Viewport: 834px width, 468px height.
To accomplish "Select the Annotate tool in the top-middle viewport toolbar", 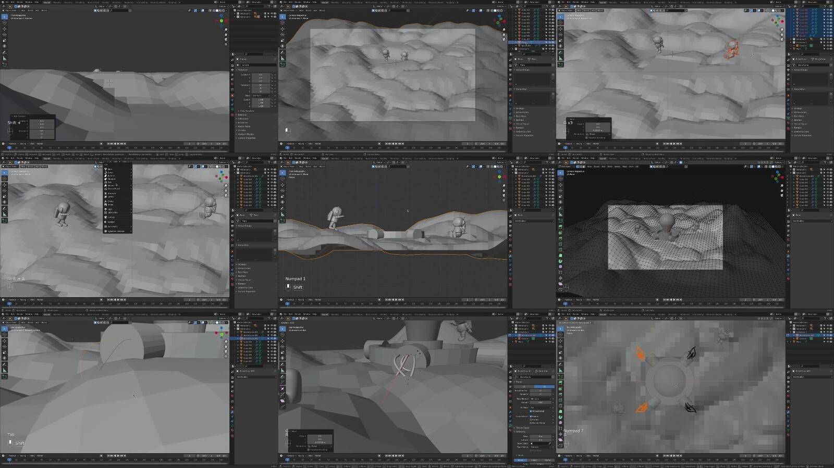I will [283, 52].
